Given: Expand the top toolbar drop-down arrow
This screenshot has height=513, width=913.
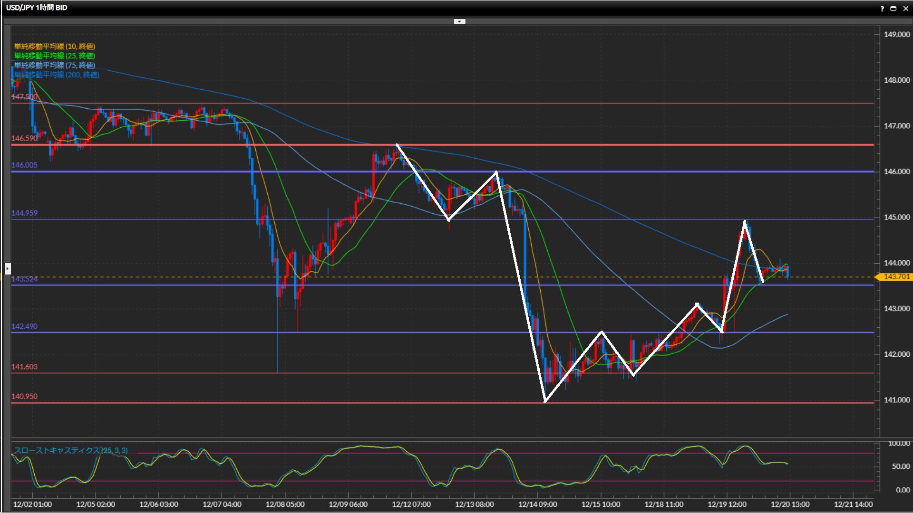Looking at the screenshot, I should coord(459,21).
